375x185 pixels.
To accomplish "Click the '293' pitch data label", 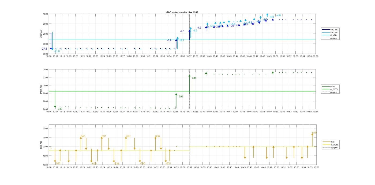I will [181, 96].
